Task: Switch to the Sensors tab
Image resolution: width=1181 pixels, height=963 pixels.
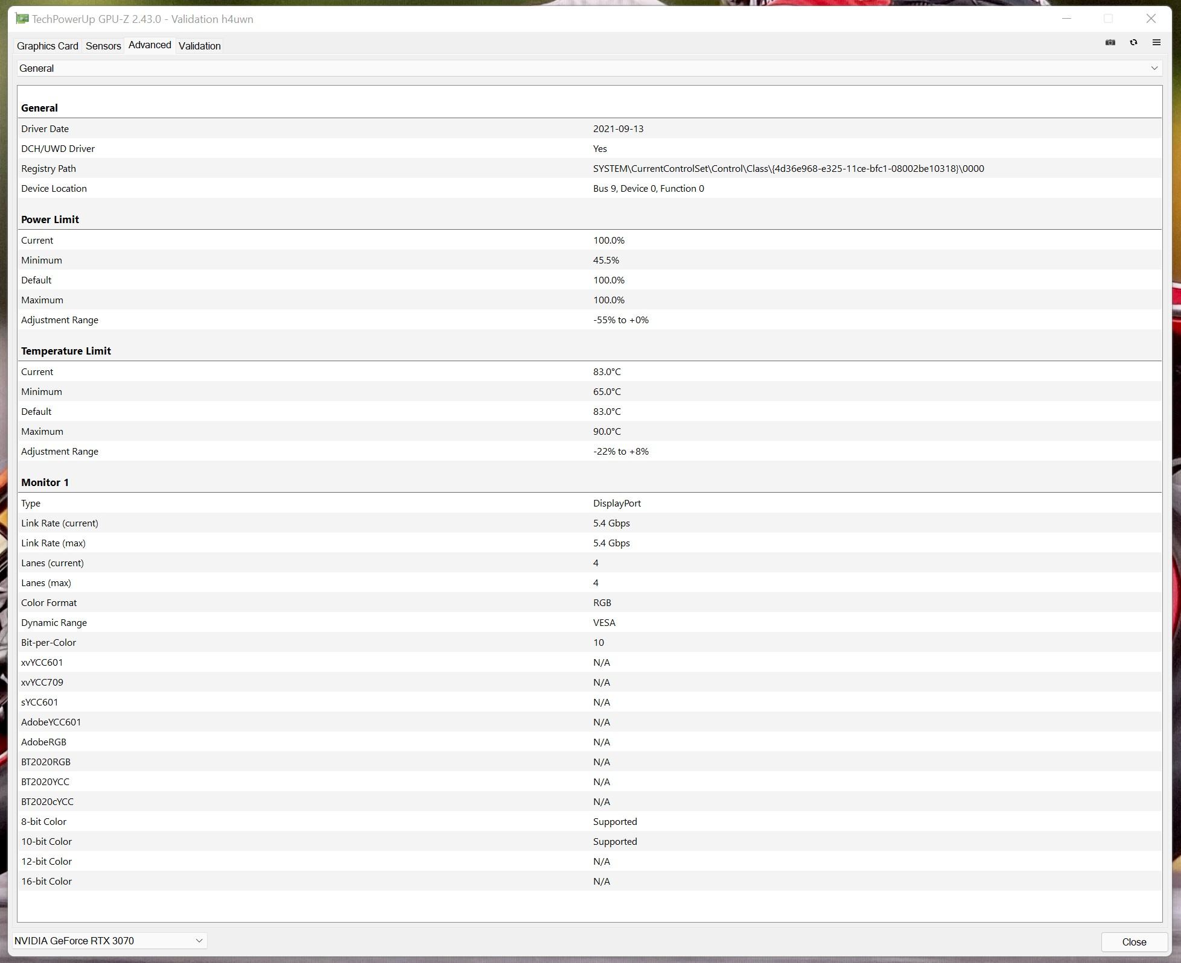Action: (x=103, y=46)
